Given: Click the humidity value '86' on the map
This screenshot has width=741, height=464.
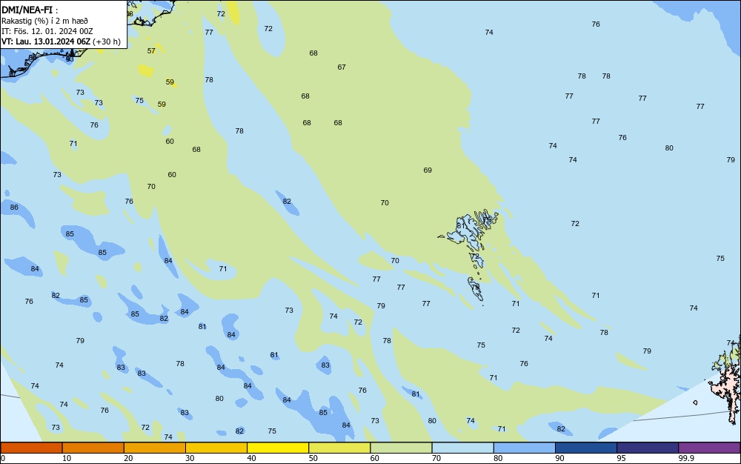Looking at the screenshot, I should [x=14, y=208].
